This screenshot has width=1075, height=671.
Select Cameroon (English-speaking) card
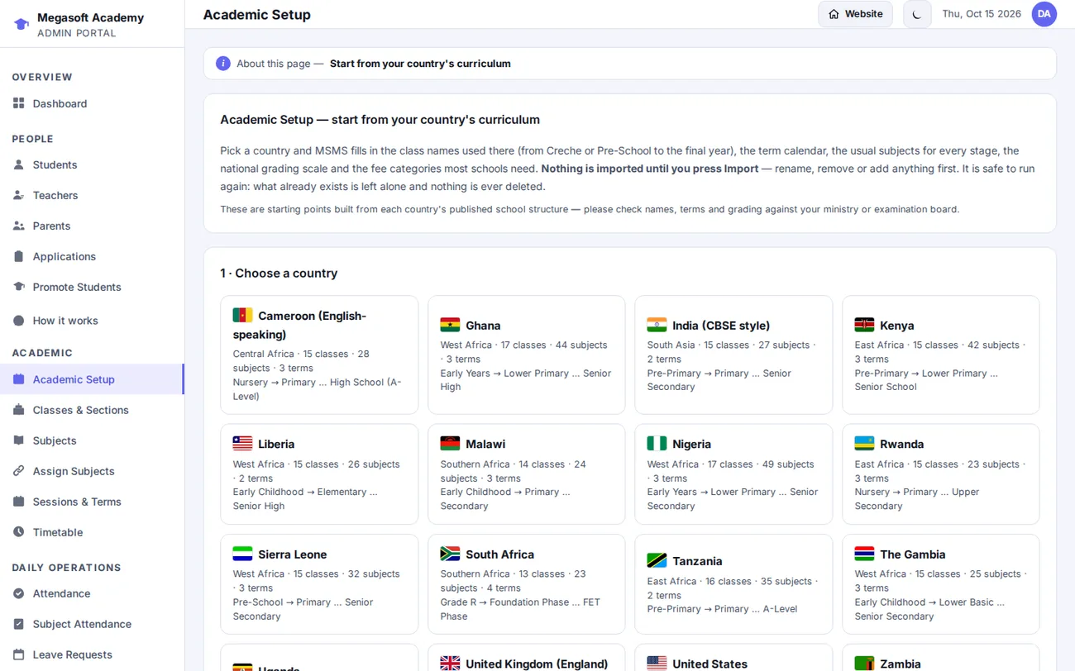click(319, 355)
